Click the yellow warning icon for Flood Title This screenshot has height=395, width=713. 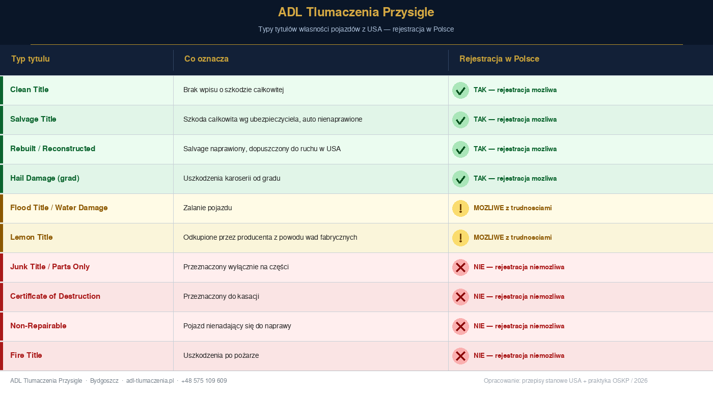(x=460, y=209)
